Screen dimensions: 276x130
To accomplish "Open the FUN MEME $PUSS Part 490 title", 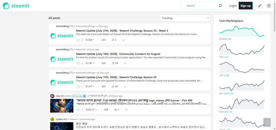I will 134,101.
